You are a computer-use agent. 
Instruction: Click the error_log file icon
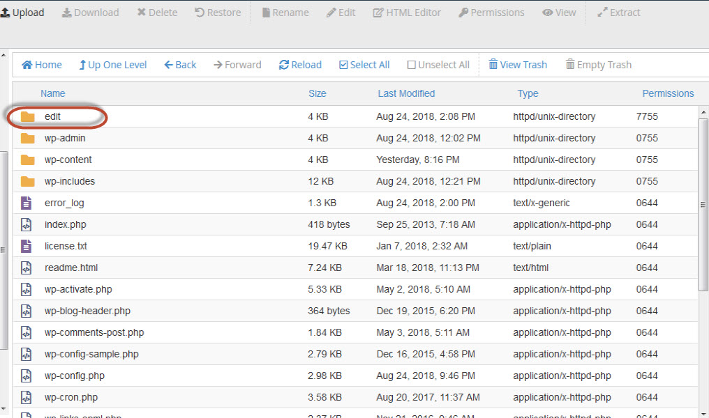tap(27, 203)
